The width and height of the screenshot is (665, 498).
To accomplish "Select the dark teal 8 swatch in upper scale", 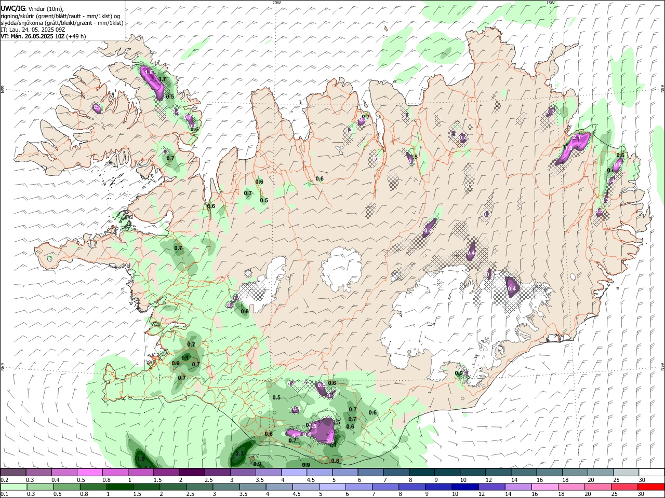I will point(422,472).
